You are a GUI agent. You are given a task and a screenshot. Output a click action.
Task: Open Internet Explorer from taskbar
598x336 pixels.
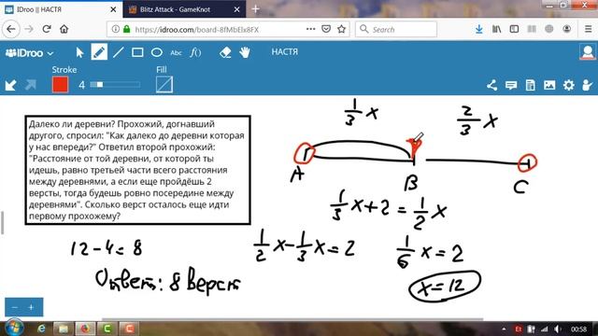pyautogui.click(x=41, y=329)
